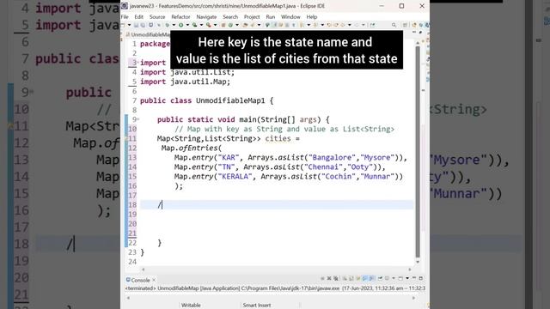Launch Debug with the bug icon

(x=167, y=25)
